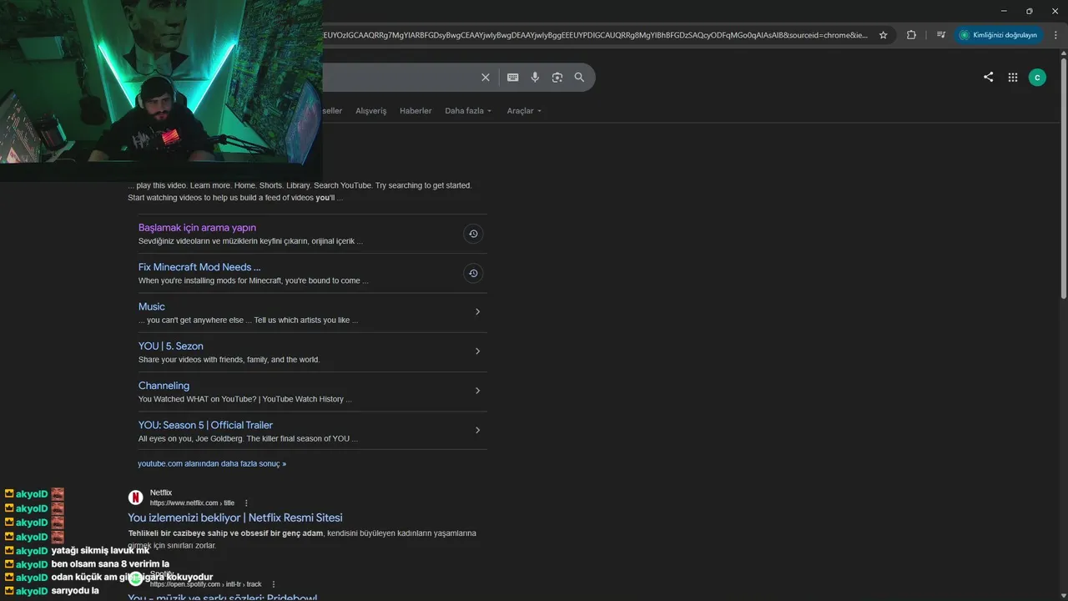Expand the Channeling result chevron
This screenshot has width=1068, height=601.
click(x=477, y=391)
